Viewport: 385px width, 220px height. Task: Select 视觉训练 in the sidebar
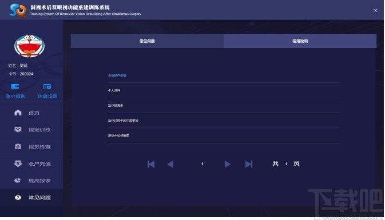coord(31,130)
